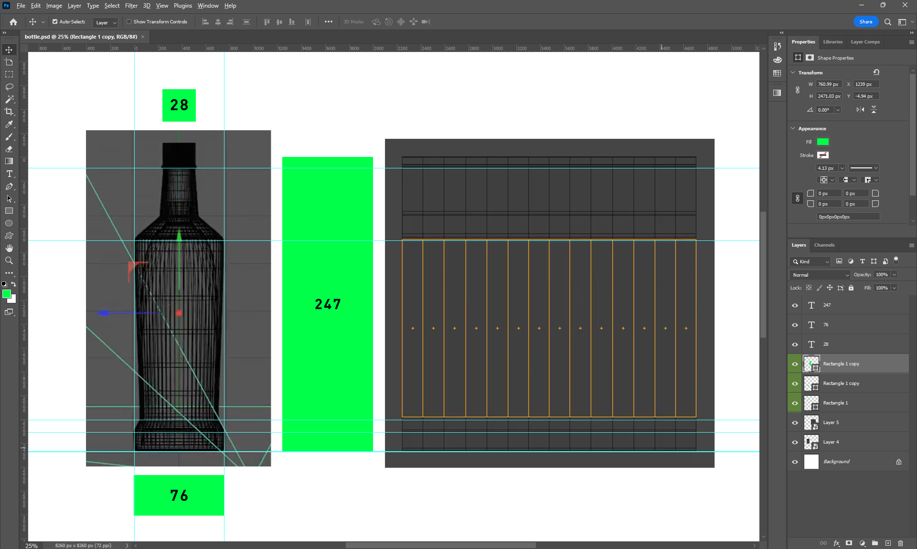917x549 pixels.
Task: Switch to the Channels tab
Action: tap(824, 245)
